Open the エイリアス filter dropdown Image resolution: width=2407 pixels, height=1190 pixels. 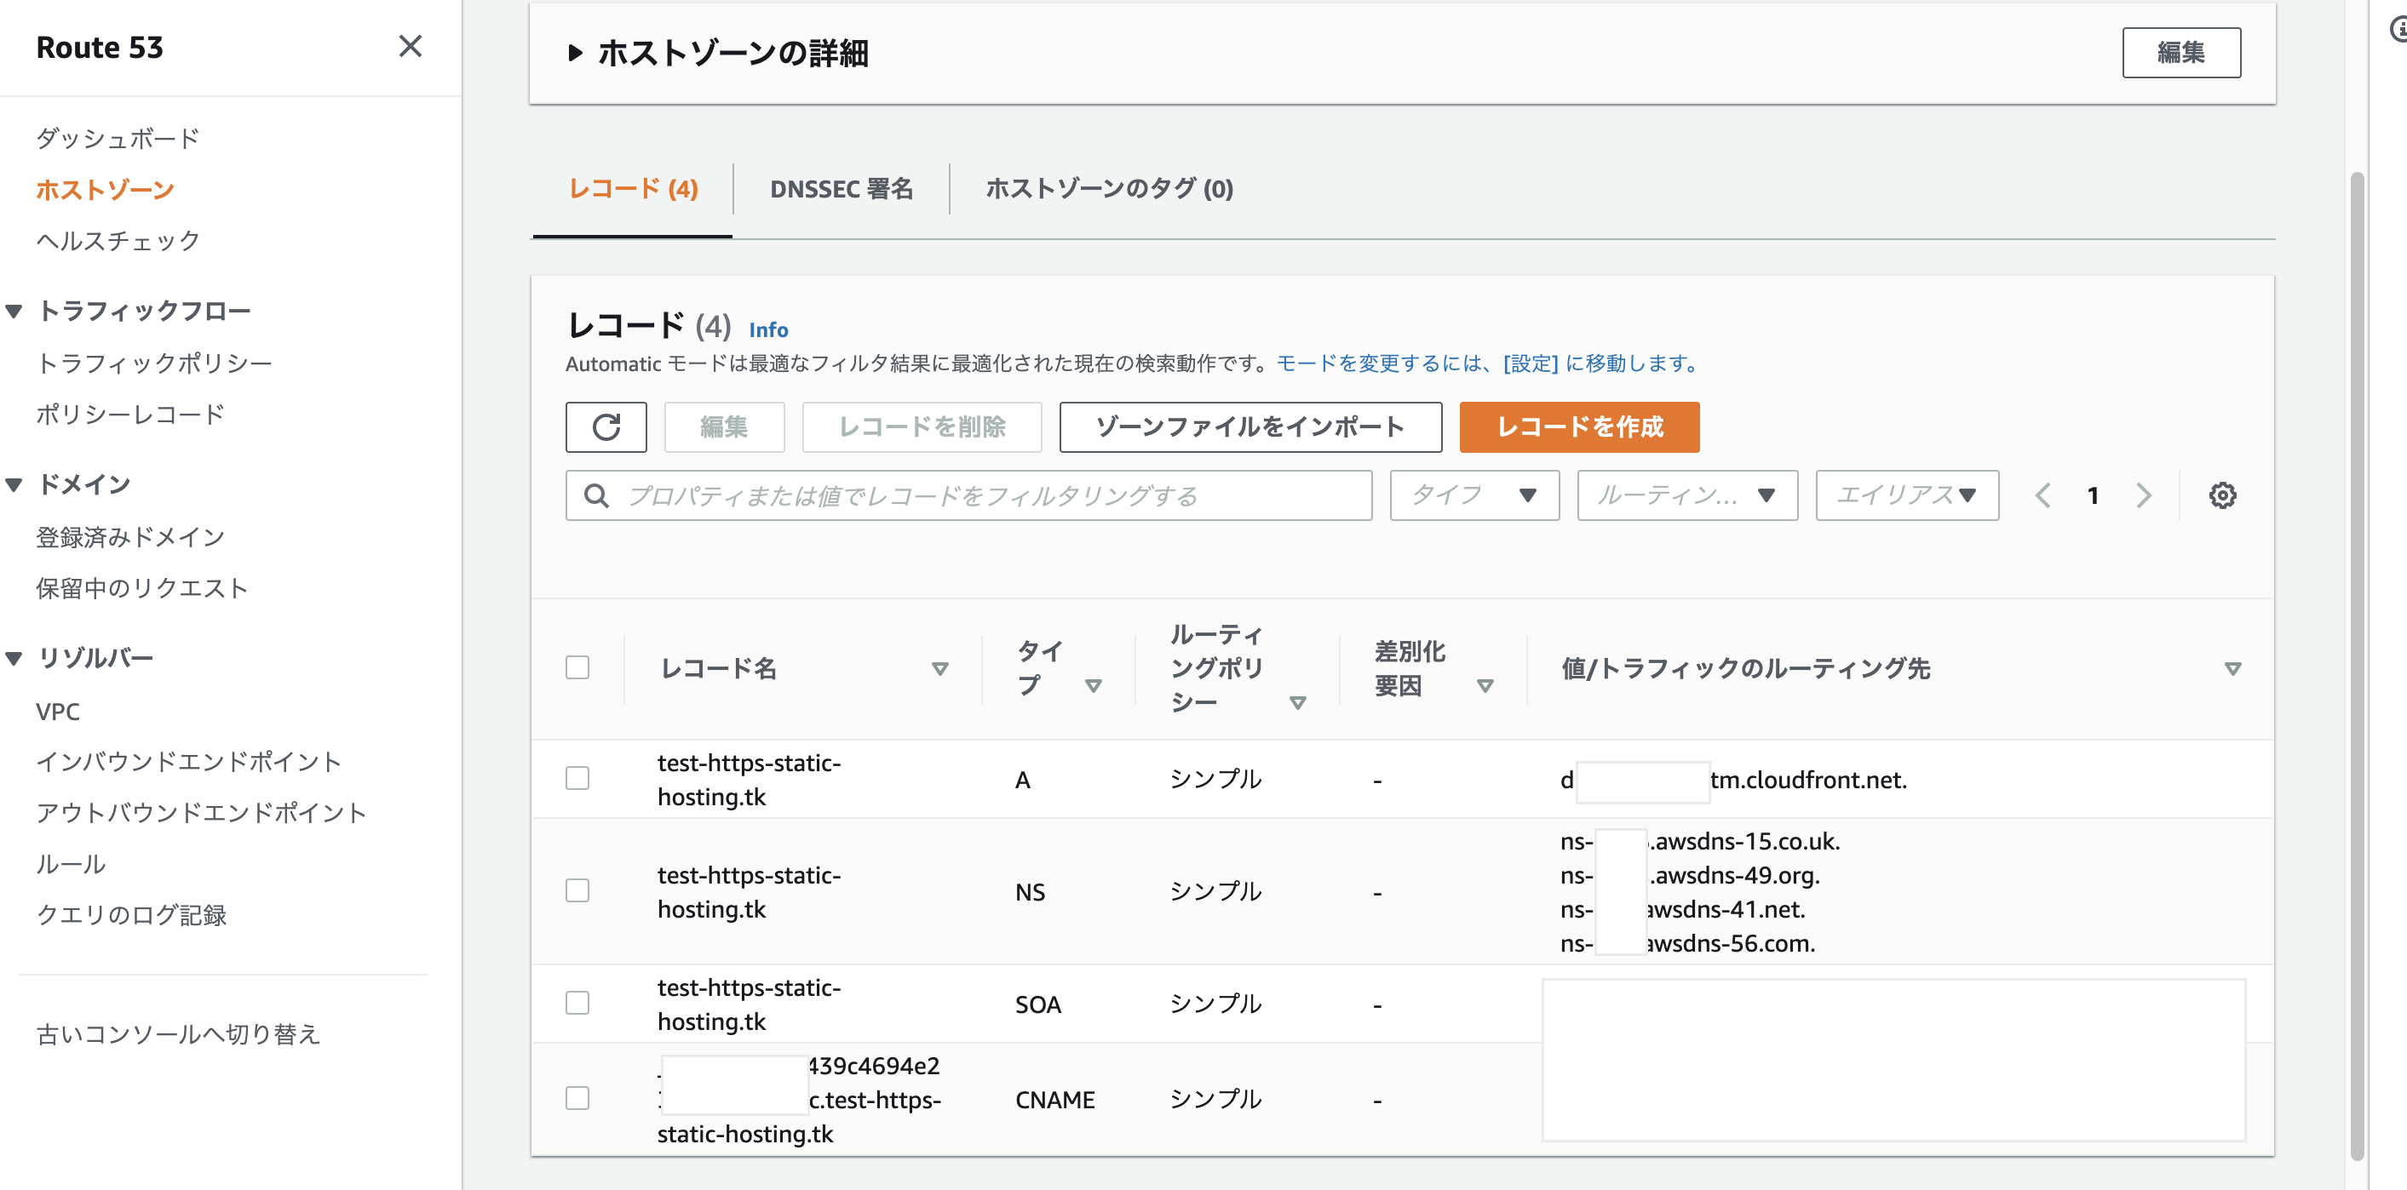[x=1906, y=495]
